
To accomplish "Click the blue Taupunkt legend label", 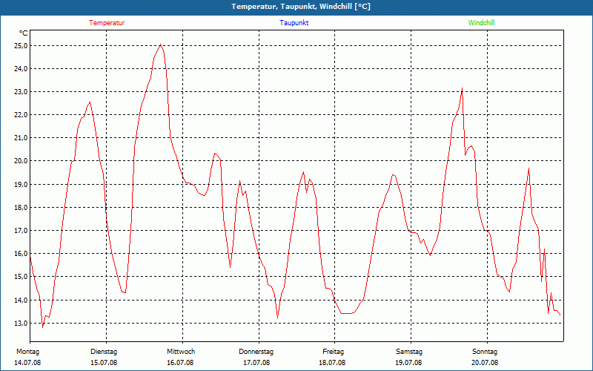I will (x=294, y=23).
